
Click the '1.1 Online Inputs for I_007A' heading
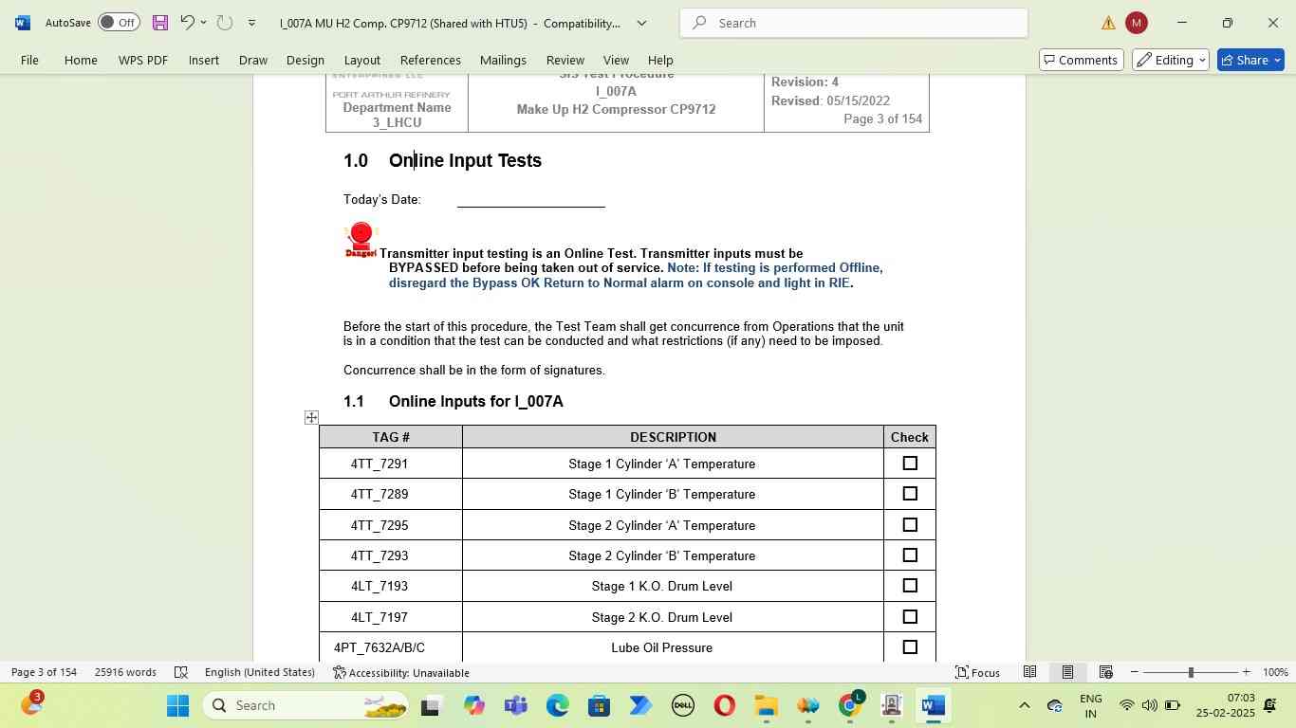click(454, 402)
